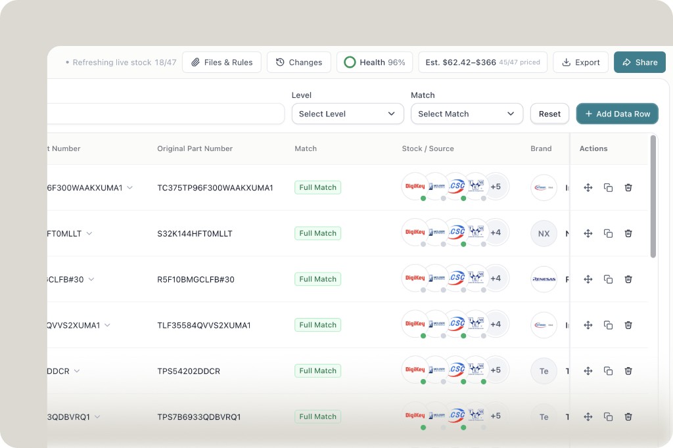Duplicate the TLF35584QVVS2XUMA1 row

click(608, 325)
